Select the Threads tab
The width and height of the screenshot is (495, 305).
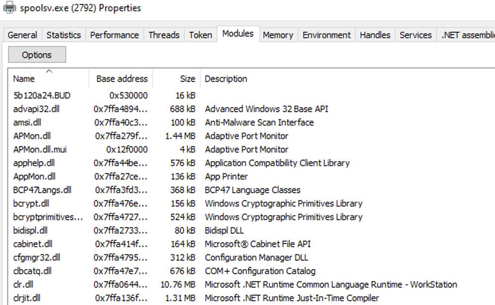point(164,35)
